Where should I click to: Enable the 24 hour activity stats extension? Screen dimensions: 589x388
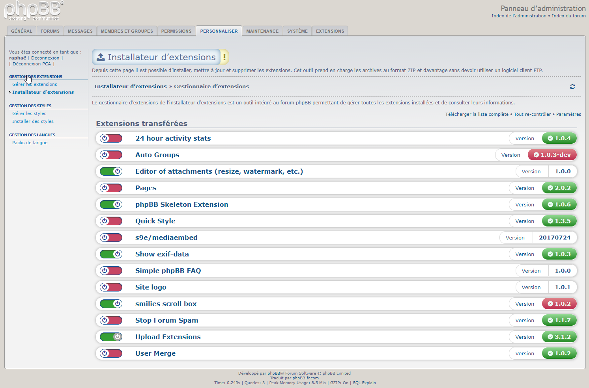pyautogui.click(x=111, y=138)
